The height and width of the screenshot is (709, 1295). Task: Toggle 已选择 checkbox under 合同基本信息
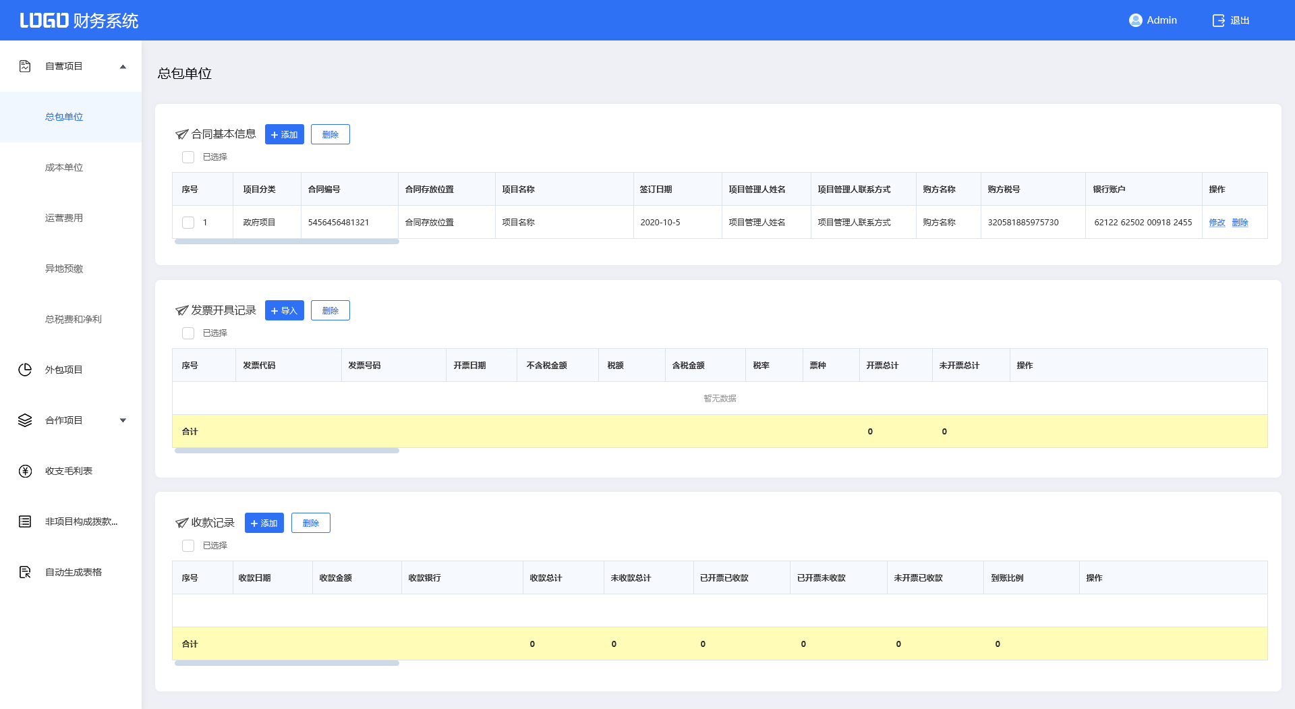(x=188, y=157)
